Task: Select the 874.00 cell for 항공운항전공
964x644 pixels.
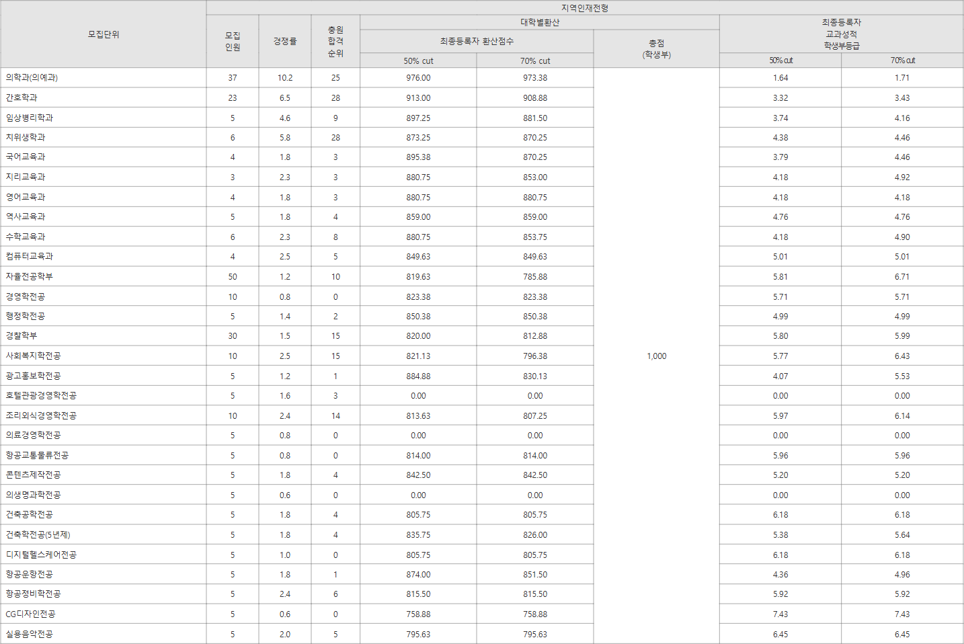Action: [419, 573]
